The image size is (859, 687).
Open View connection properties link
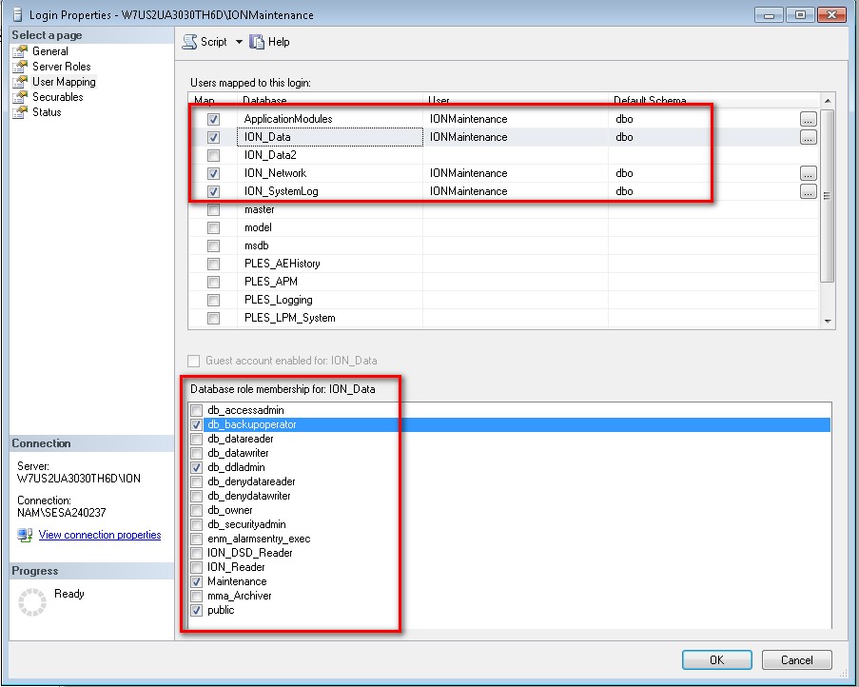100,535
